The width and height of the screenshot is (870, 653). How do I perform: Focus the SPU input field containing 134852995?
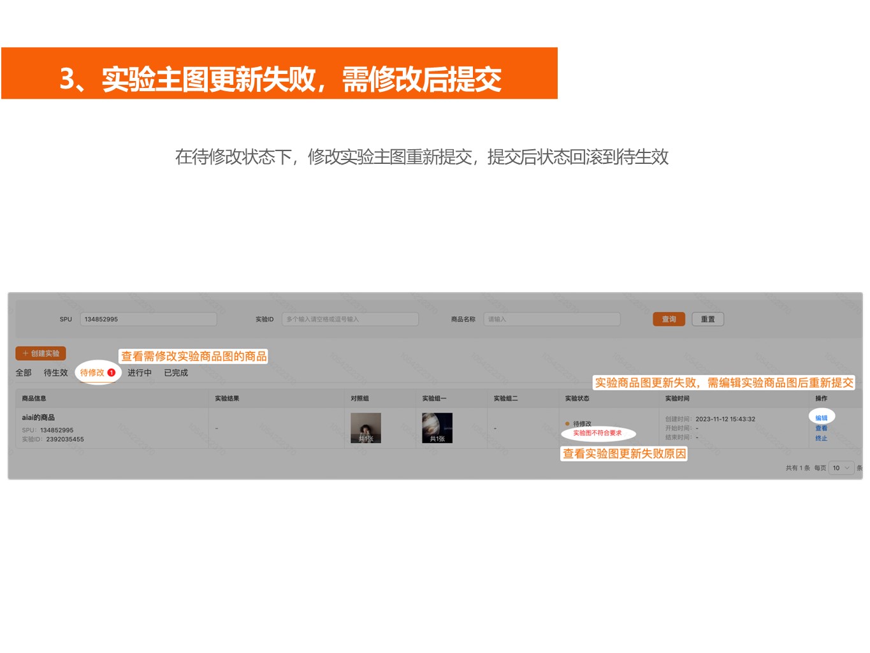(x=148, y=319)
